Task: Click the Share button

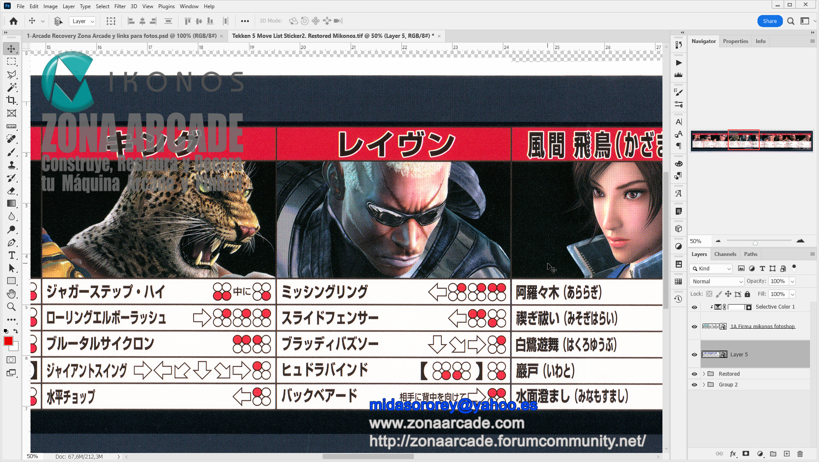Action: pyautogui.click(x=770, y=21)
